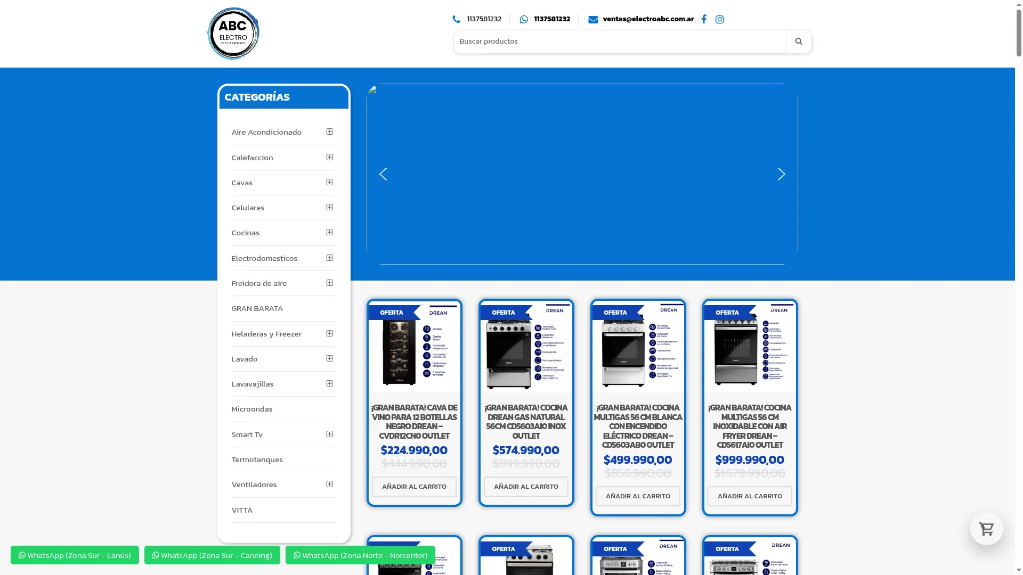
Task: Open Microondas category
Action: point(252,409)
